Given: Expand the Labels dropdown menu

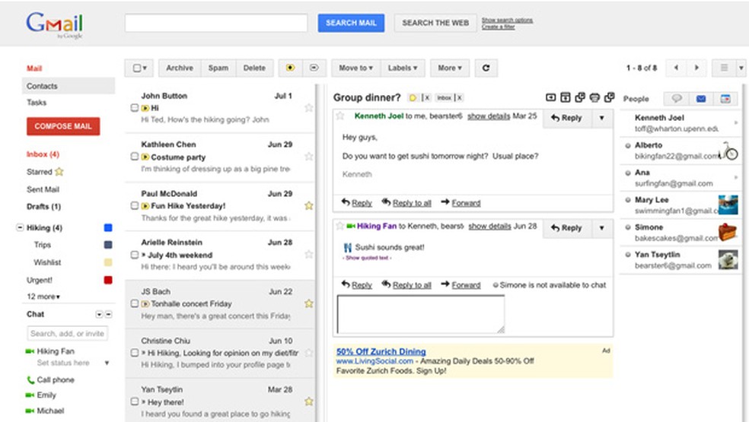Looking at the screenshot, I should pos(402,68).
